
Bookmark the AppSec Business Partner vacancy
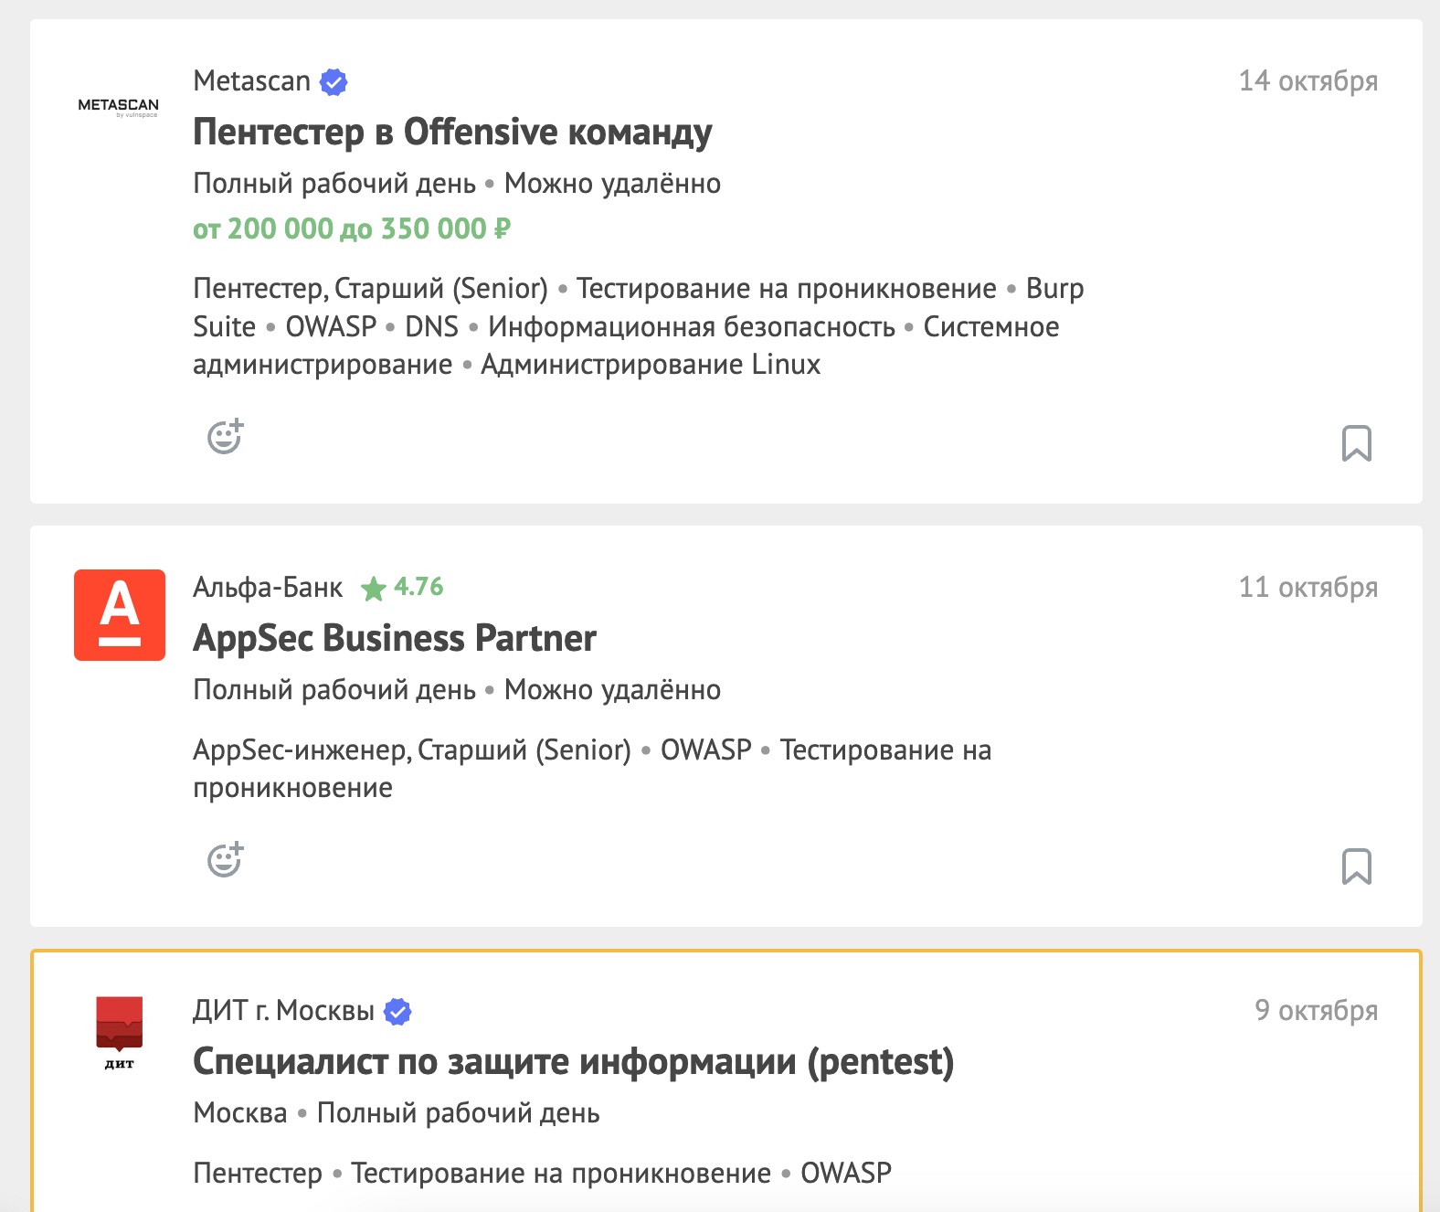1356,866
